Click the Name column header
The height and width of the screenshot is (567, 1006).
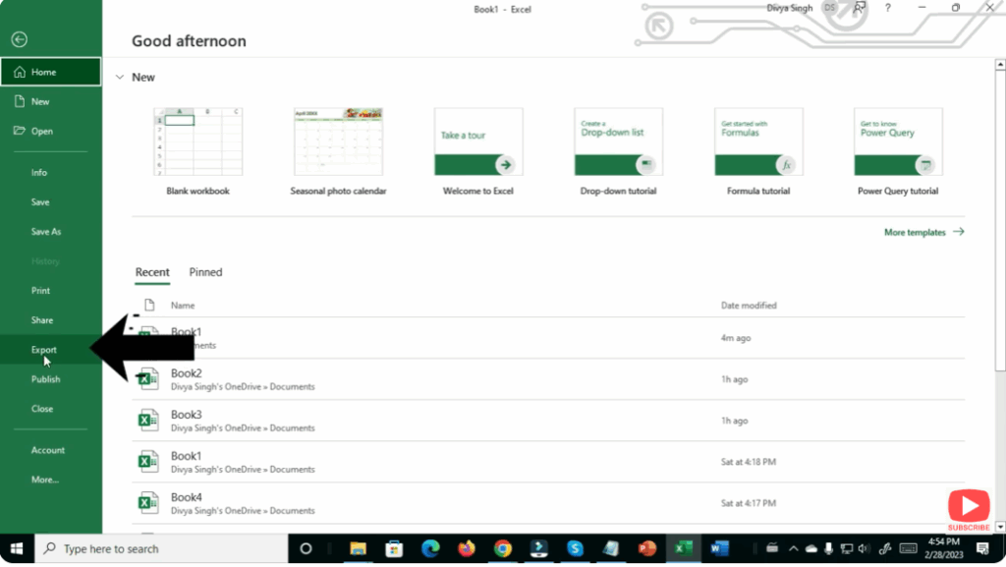(183, 306)
